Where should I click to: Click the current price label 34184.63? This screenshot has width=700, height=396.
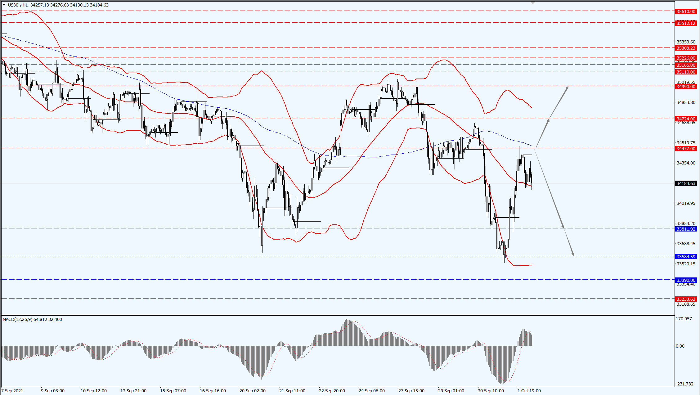[686, 183]
